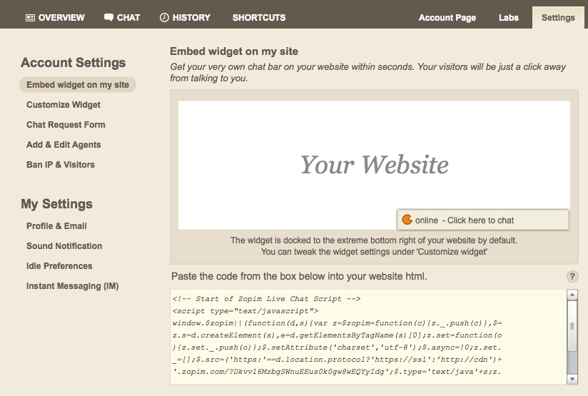Viewport: 588px width, 396px height.
Task: Click the help question mark icon
Action: 572,277
